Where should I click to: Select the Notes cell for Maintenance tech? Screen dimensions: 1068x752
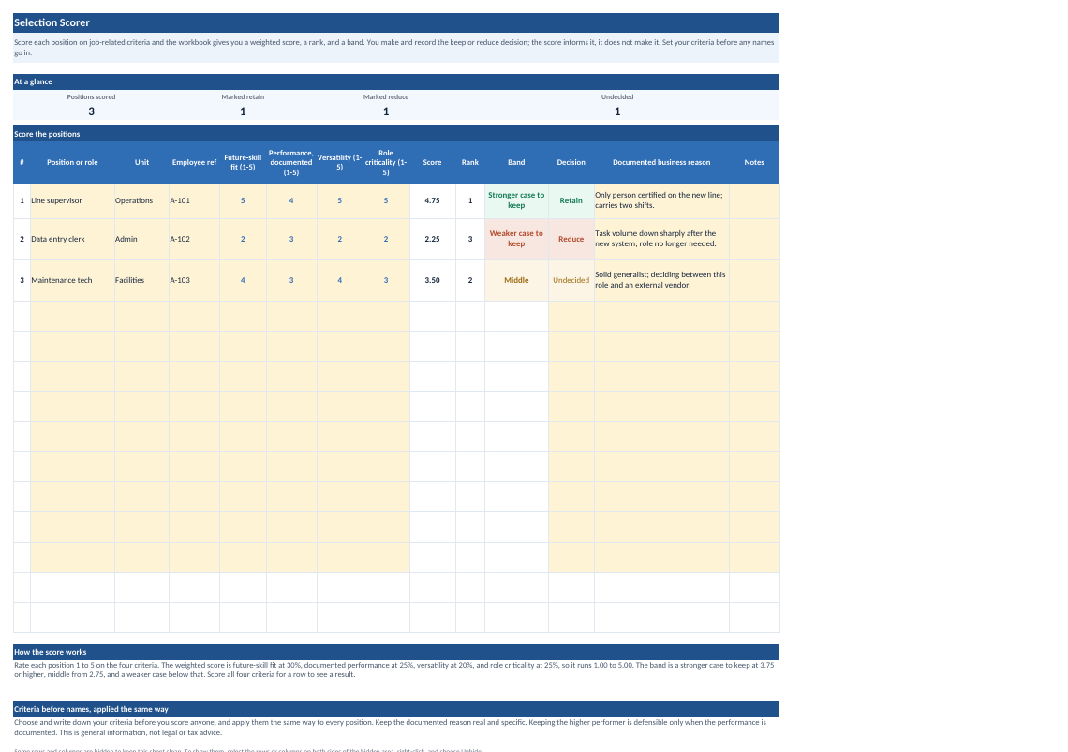(754, 281)
